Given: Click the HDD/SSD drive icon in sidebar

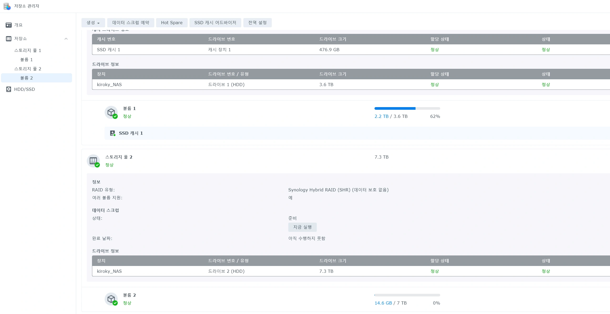Looking at the screenshot, I should 9,89.
